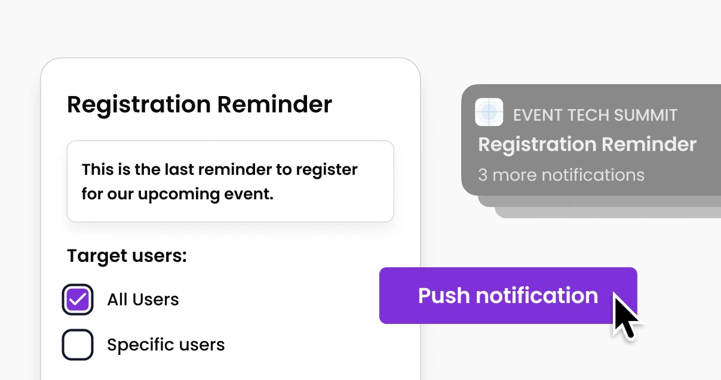The image size is (721, 380).
Task: Click the Registration Reminder notification title
Action: [x=587, y=144]
